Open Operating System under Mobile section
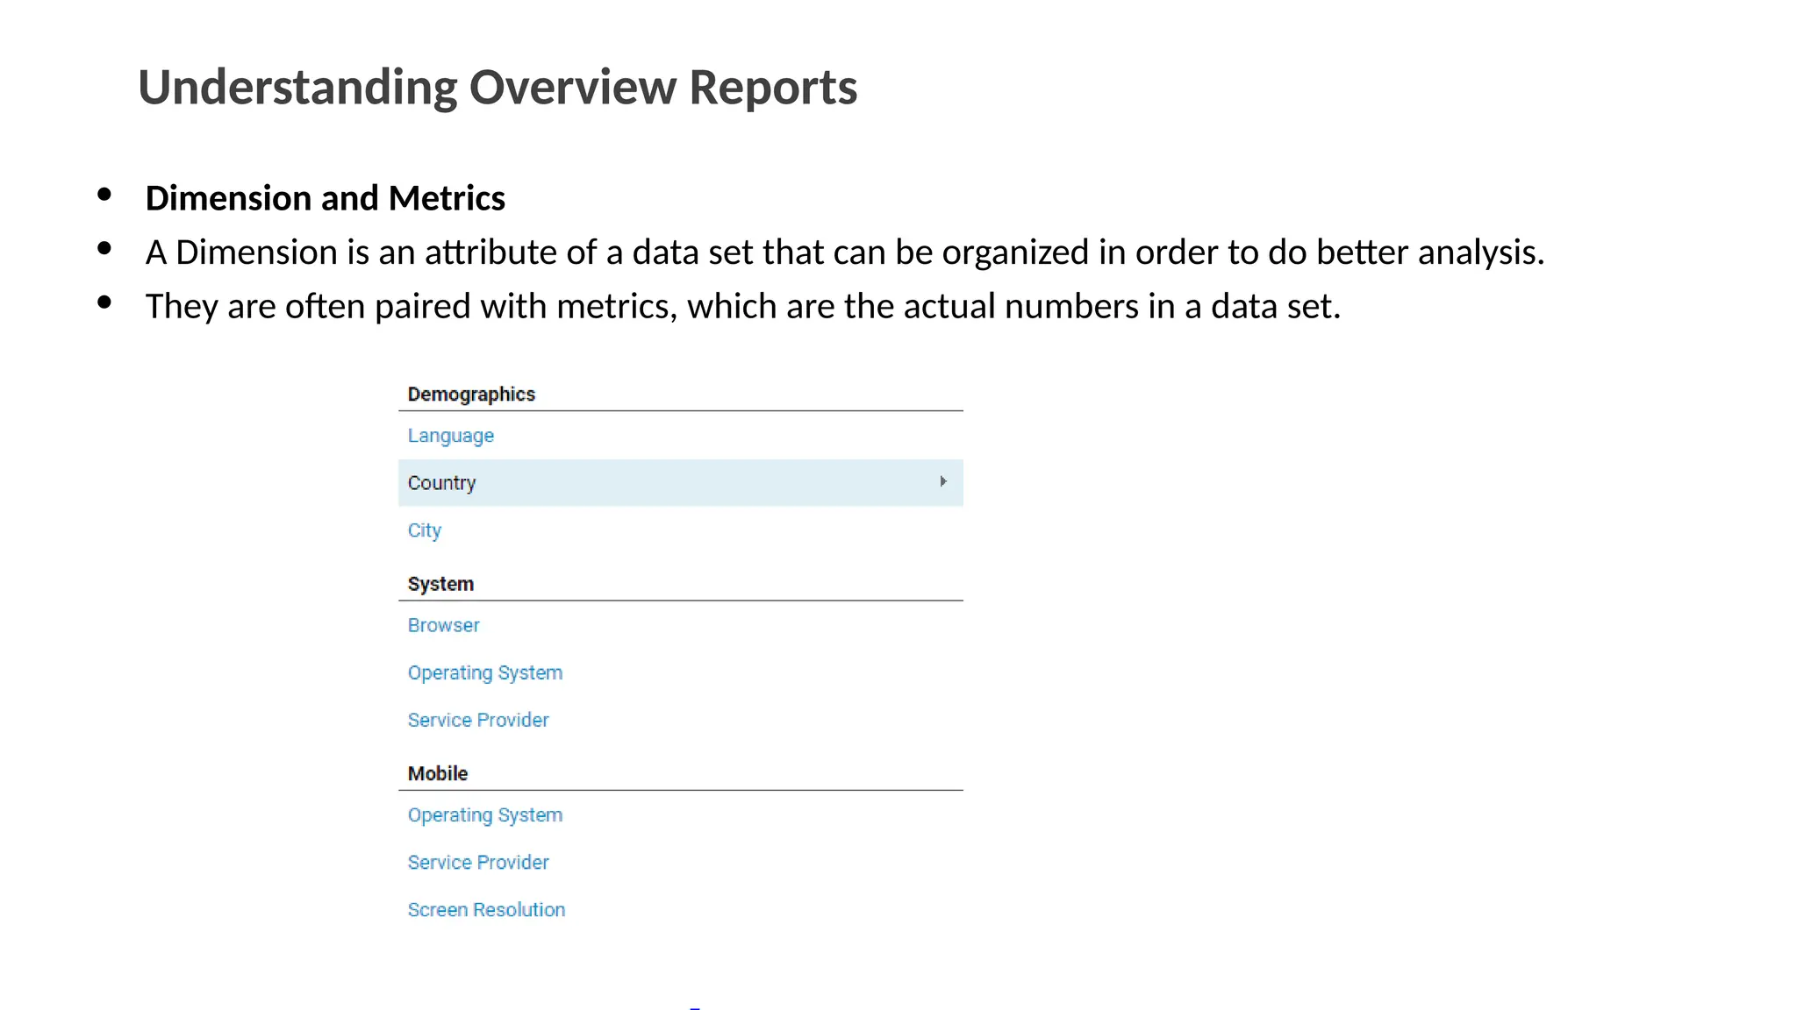The height and width of the screenshot is (1010, 1797). pyautogui.click(x=485, y=814)
